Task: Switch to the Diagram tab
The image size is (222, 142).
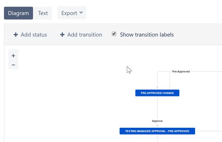Action: 18,13
